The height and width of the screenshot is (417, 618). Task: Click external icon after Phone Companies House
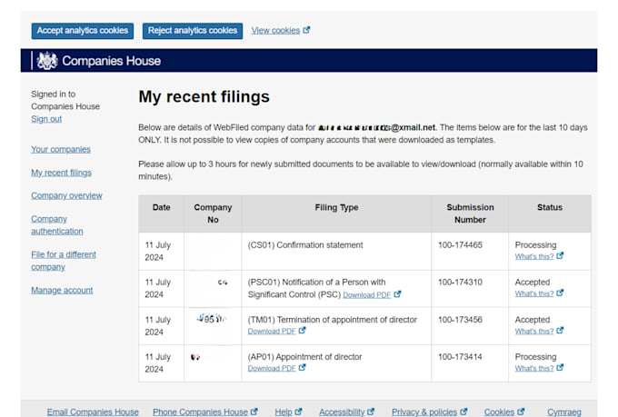click(x=254, y=412)
